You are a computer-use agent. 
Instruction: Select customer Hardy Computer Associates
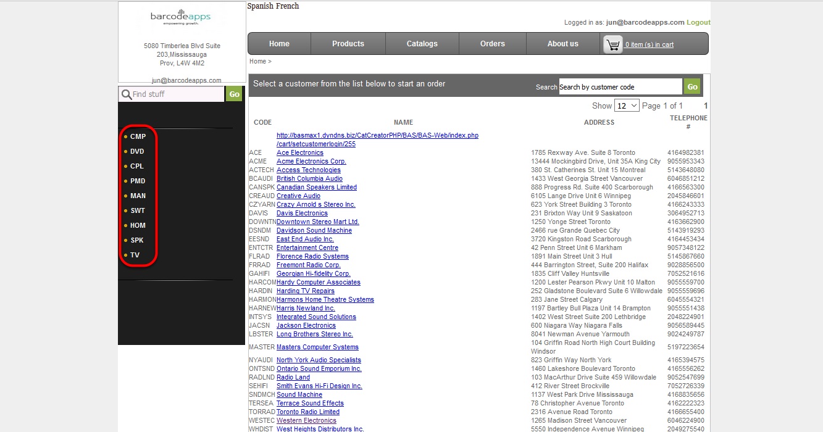click(x=319, y=282)
